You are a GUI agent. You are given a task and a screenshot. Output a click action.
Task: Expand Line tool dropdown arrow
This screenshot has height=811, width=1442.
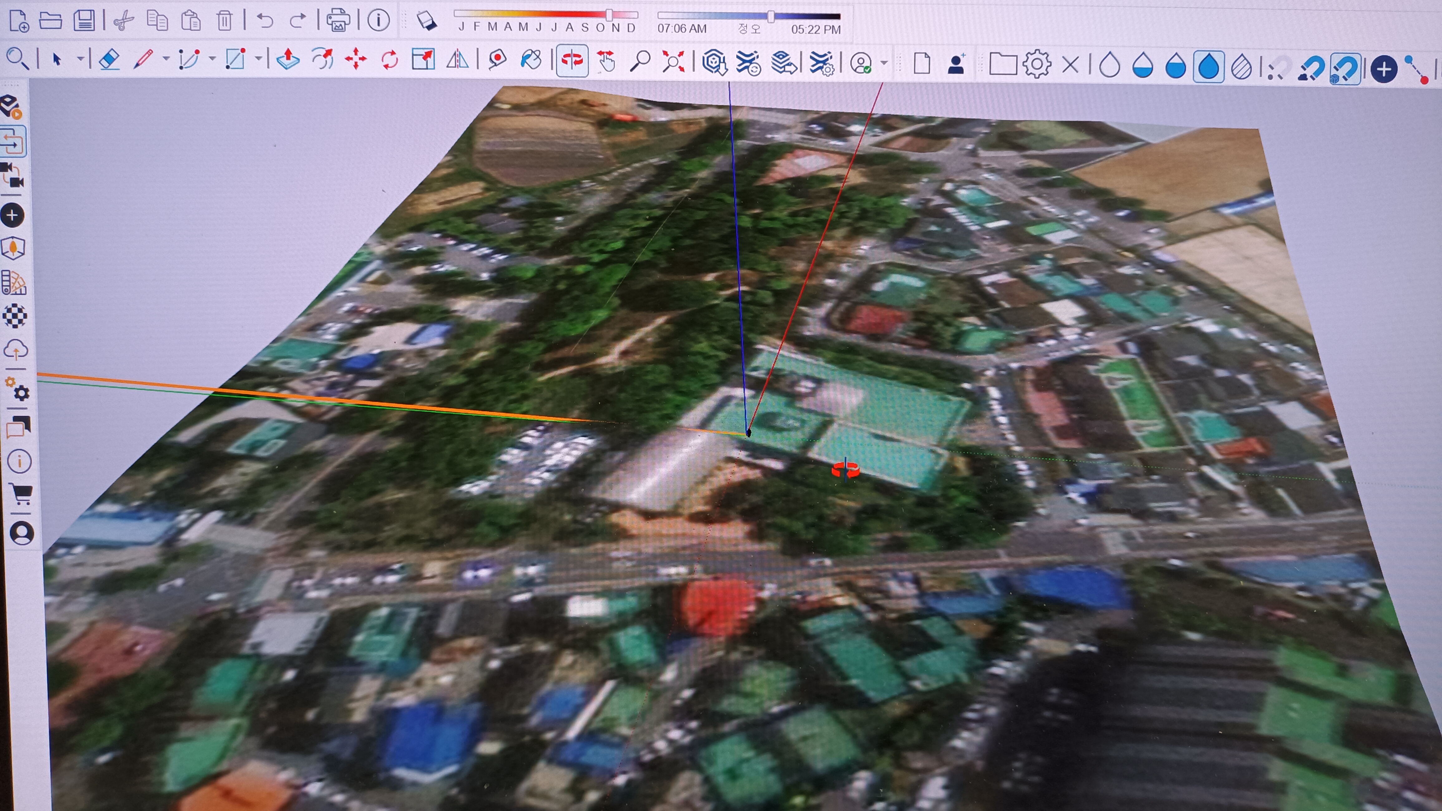click(x=166, y=58)
